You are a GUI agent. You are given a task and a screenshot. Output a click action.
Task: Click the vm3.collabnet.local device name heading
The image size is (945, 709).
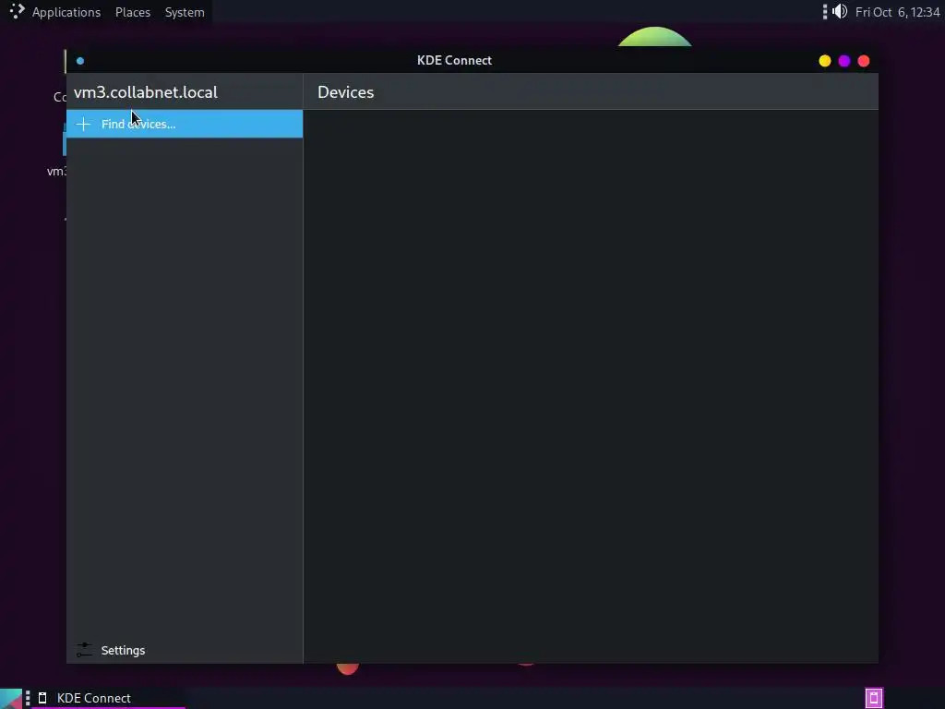tap(145, 92)
